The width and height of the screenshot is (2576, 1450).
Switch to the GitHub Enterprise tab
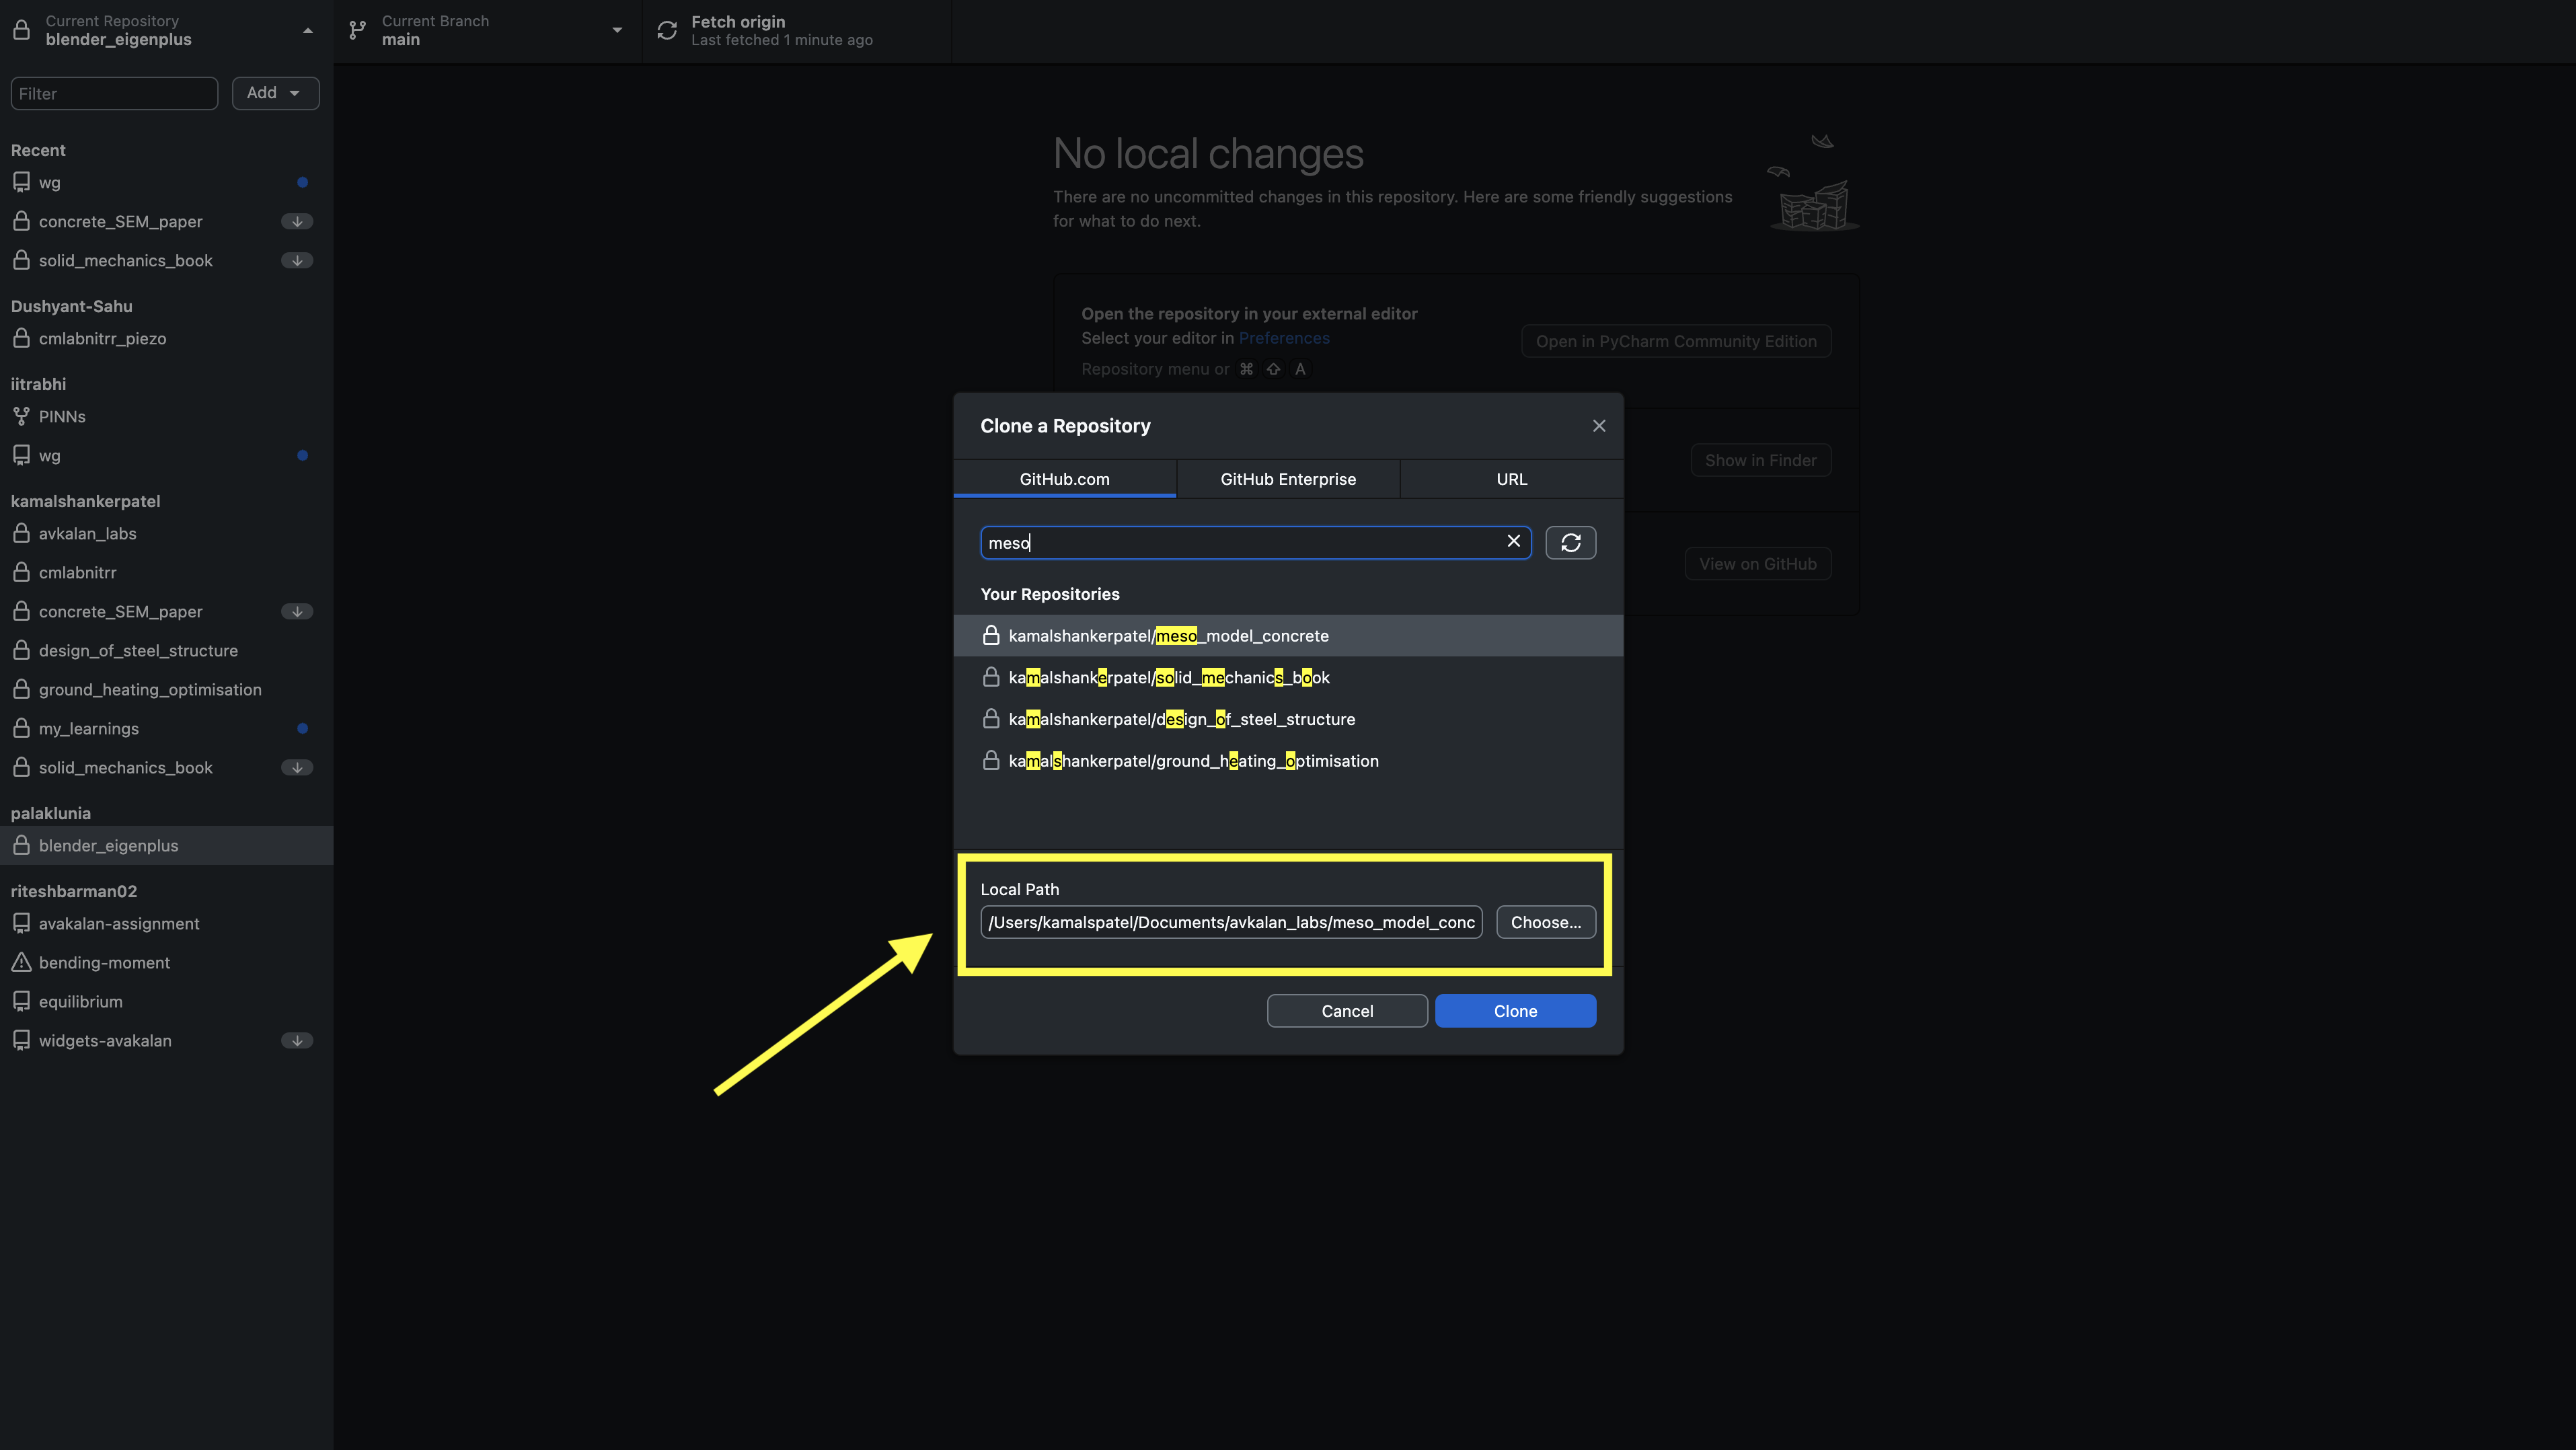pyautogui.click(x=1287, y=479)
